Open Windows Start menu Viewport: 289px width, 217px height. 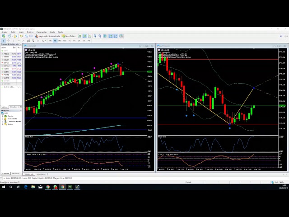click(4, 187)
